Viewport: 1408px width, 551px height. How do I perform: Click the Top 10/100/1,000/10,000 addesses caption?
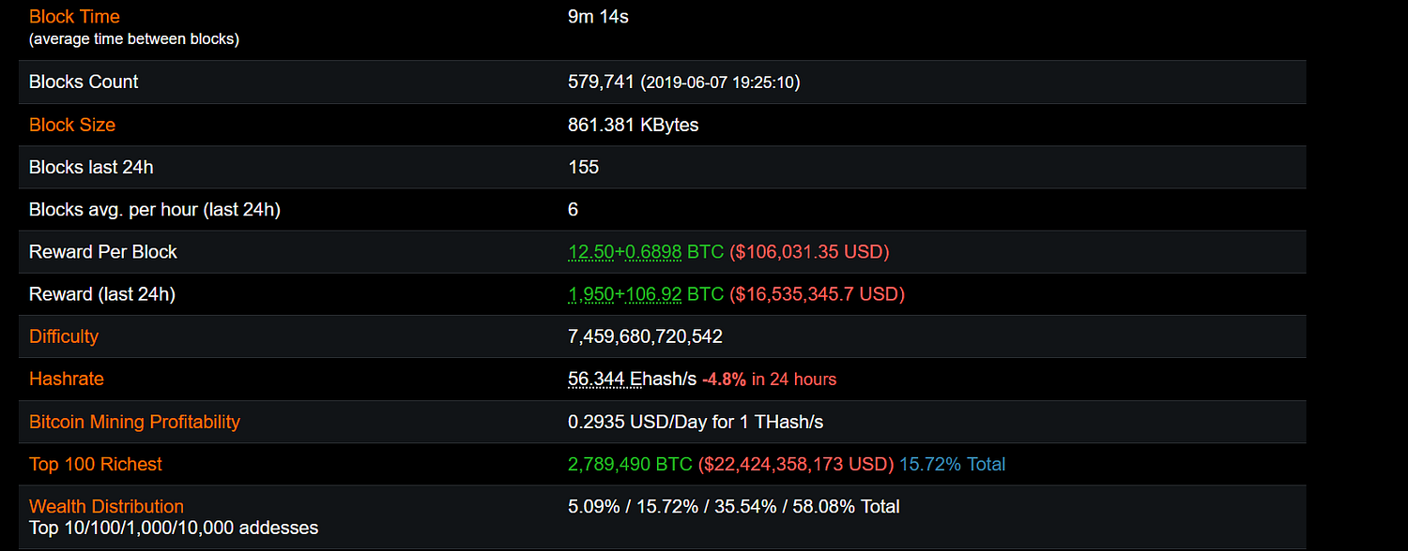(x=174, y=528)
